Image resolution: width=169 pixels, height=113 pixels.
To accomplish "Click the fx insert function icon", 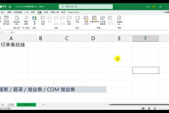I will point(12,32).
